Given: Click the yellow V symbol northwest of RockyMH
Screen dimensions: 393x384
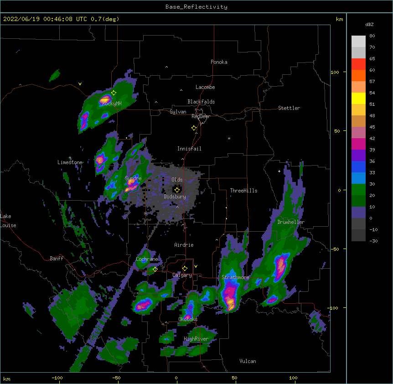Looking at the screenshot, I should 80,84.
